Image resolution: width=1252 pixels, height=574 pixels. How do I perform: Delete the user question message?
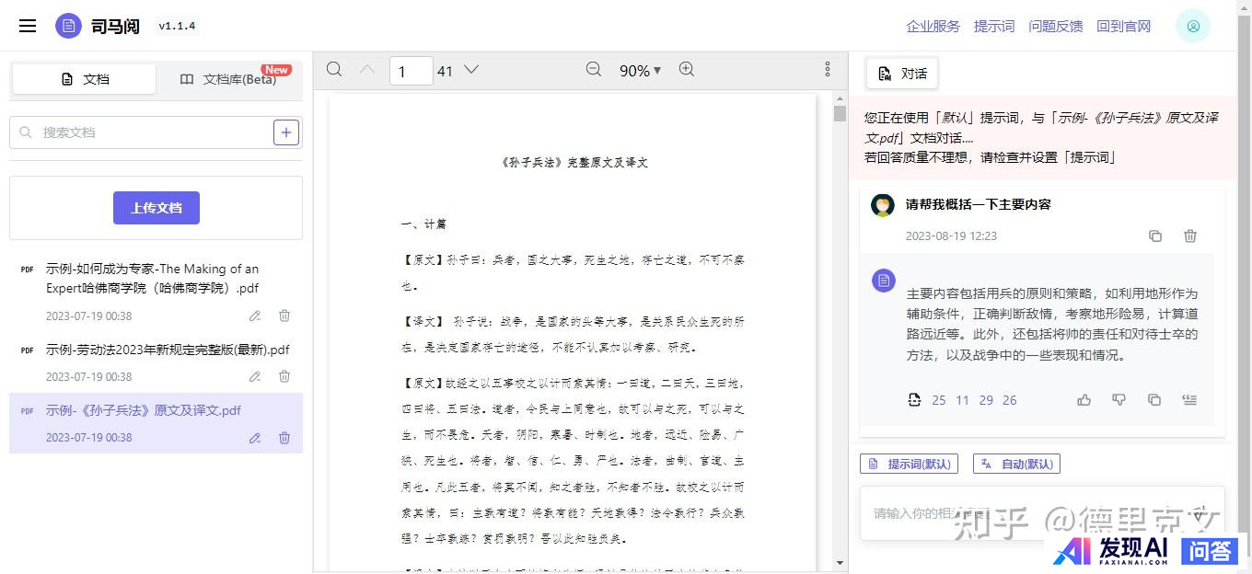click(x=1189, y=236)
